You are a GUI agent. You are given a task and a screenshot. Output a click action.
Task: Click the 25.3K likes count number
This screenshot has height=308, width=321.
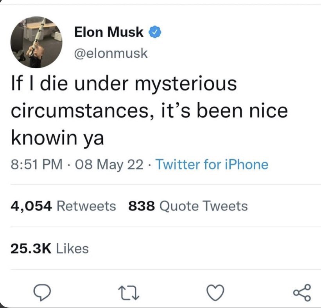[x=31, y=248]
